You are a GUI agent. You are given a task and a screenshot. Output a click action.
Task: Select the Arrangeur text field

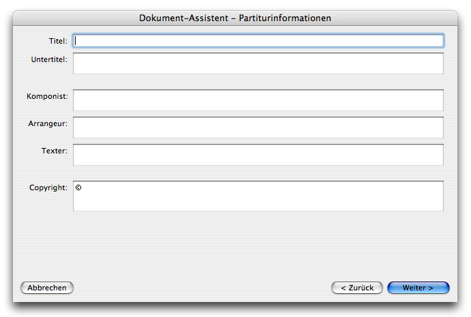(x=258, y=127)
